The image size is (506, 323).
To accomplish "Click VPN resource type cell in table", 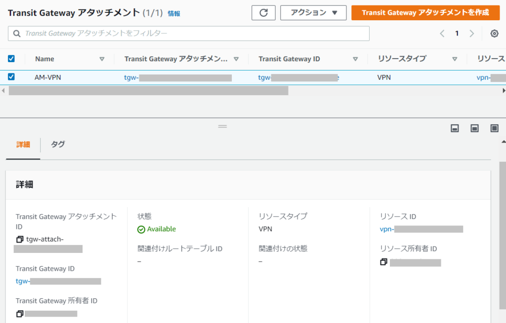I will pos(384,77).
